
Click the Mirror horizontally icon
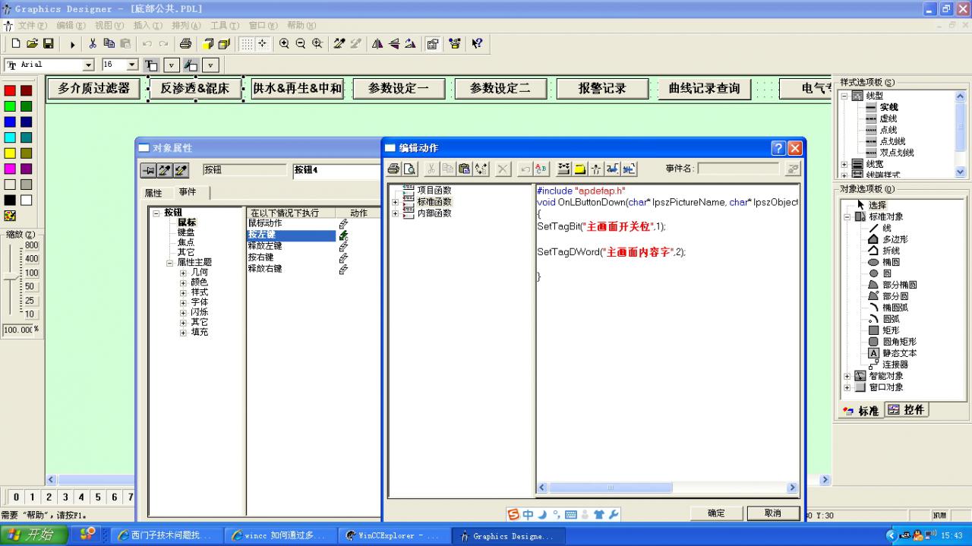(x=377, y=44)
